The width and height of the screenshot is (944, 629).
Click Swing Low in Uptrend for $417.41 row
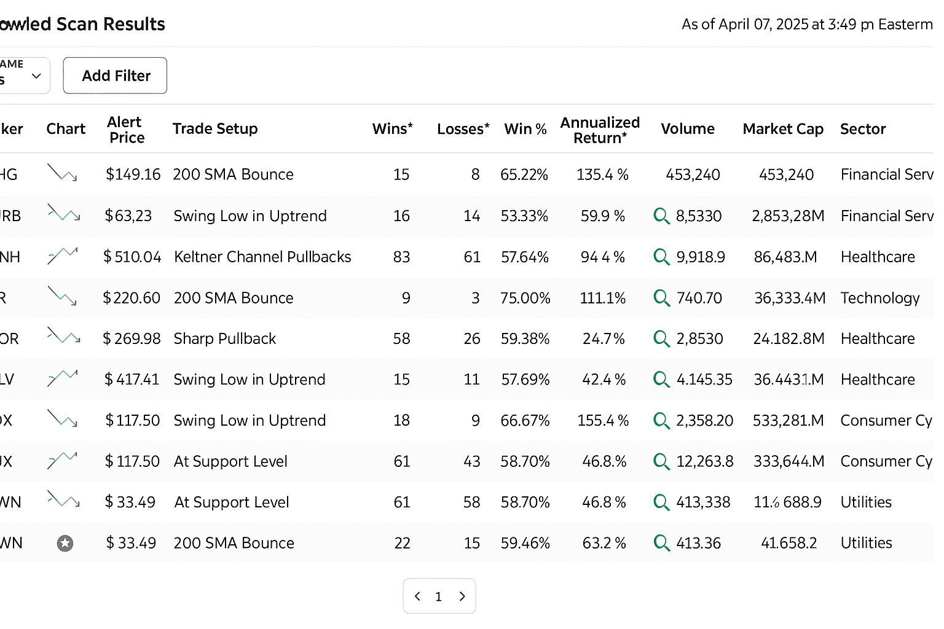(x=250, y=380)
